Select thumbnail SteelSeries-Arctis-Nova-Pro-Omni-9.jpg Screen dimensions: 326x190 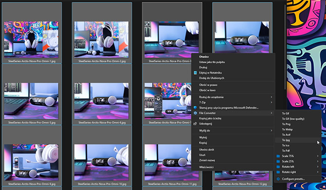[x=32, y=163]
